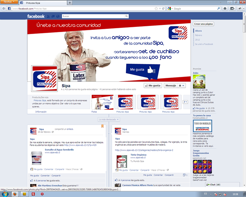Click the 10:58 taskbar clock
This screenshot has height=197, width=246.
click(x=235, y=194)
